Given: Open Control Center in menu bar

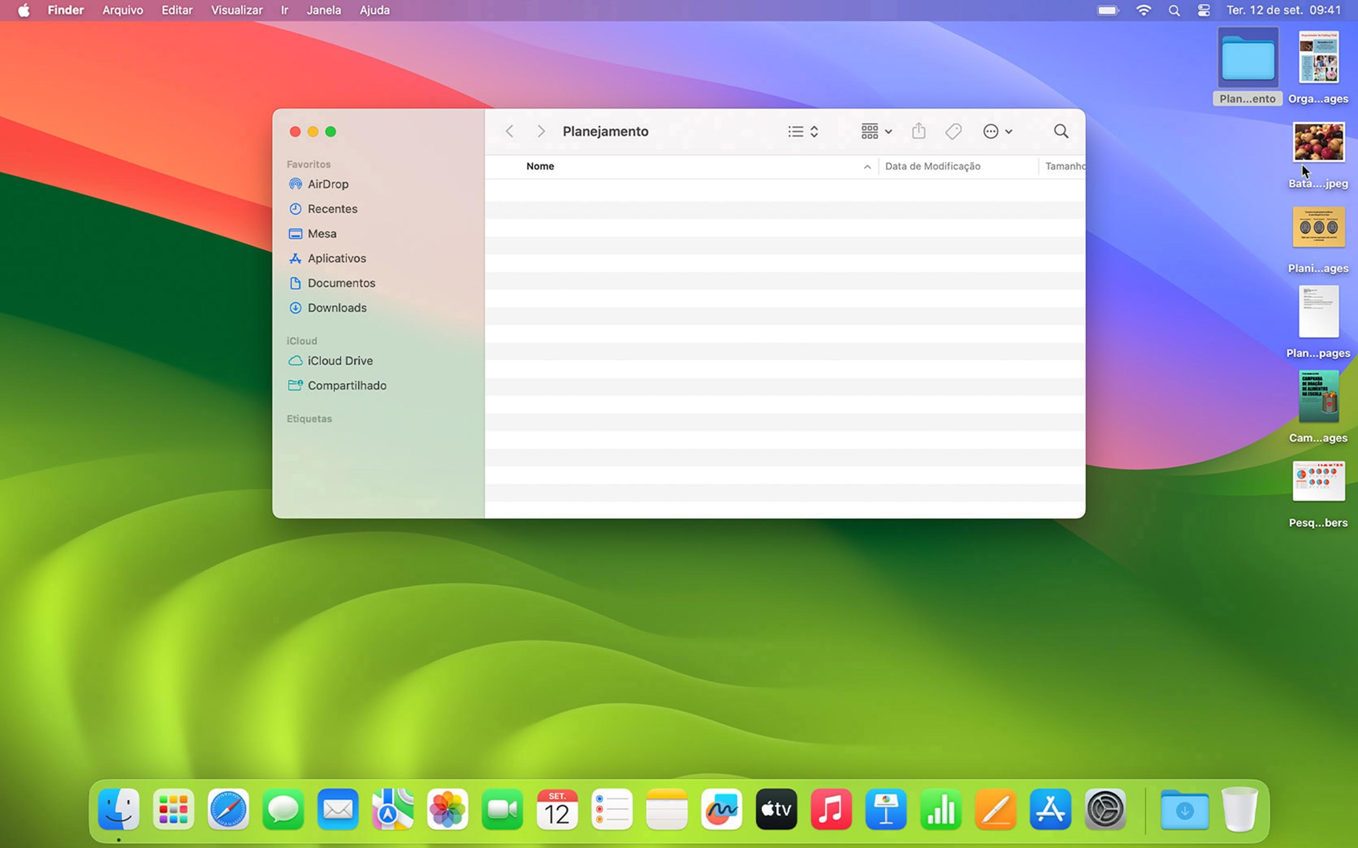Looking at the screenshot, I should point(1204,10).
